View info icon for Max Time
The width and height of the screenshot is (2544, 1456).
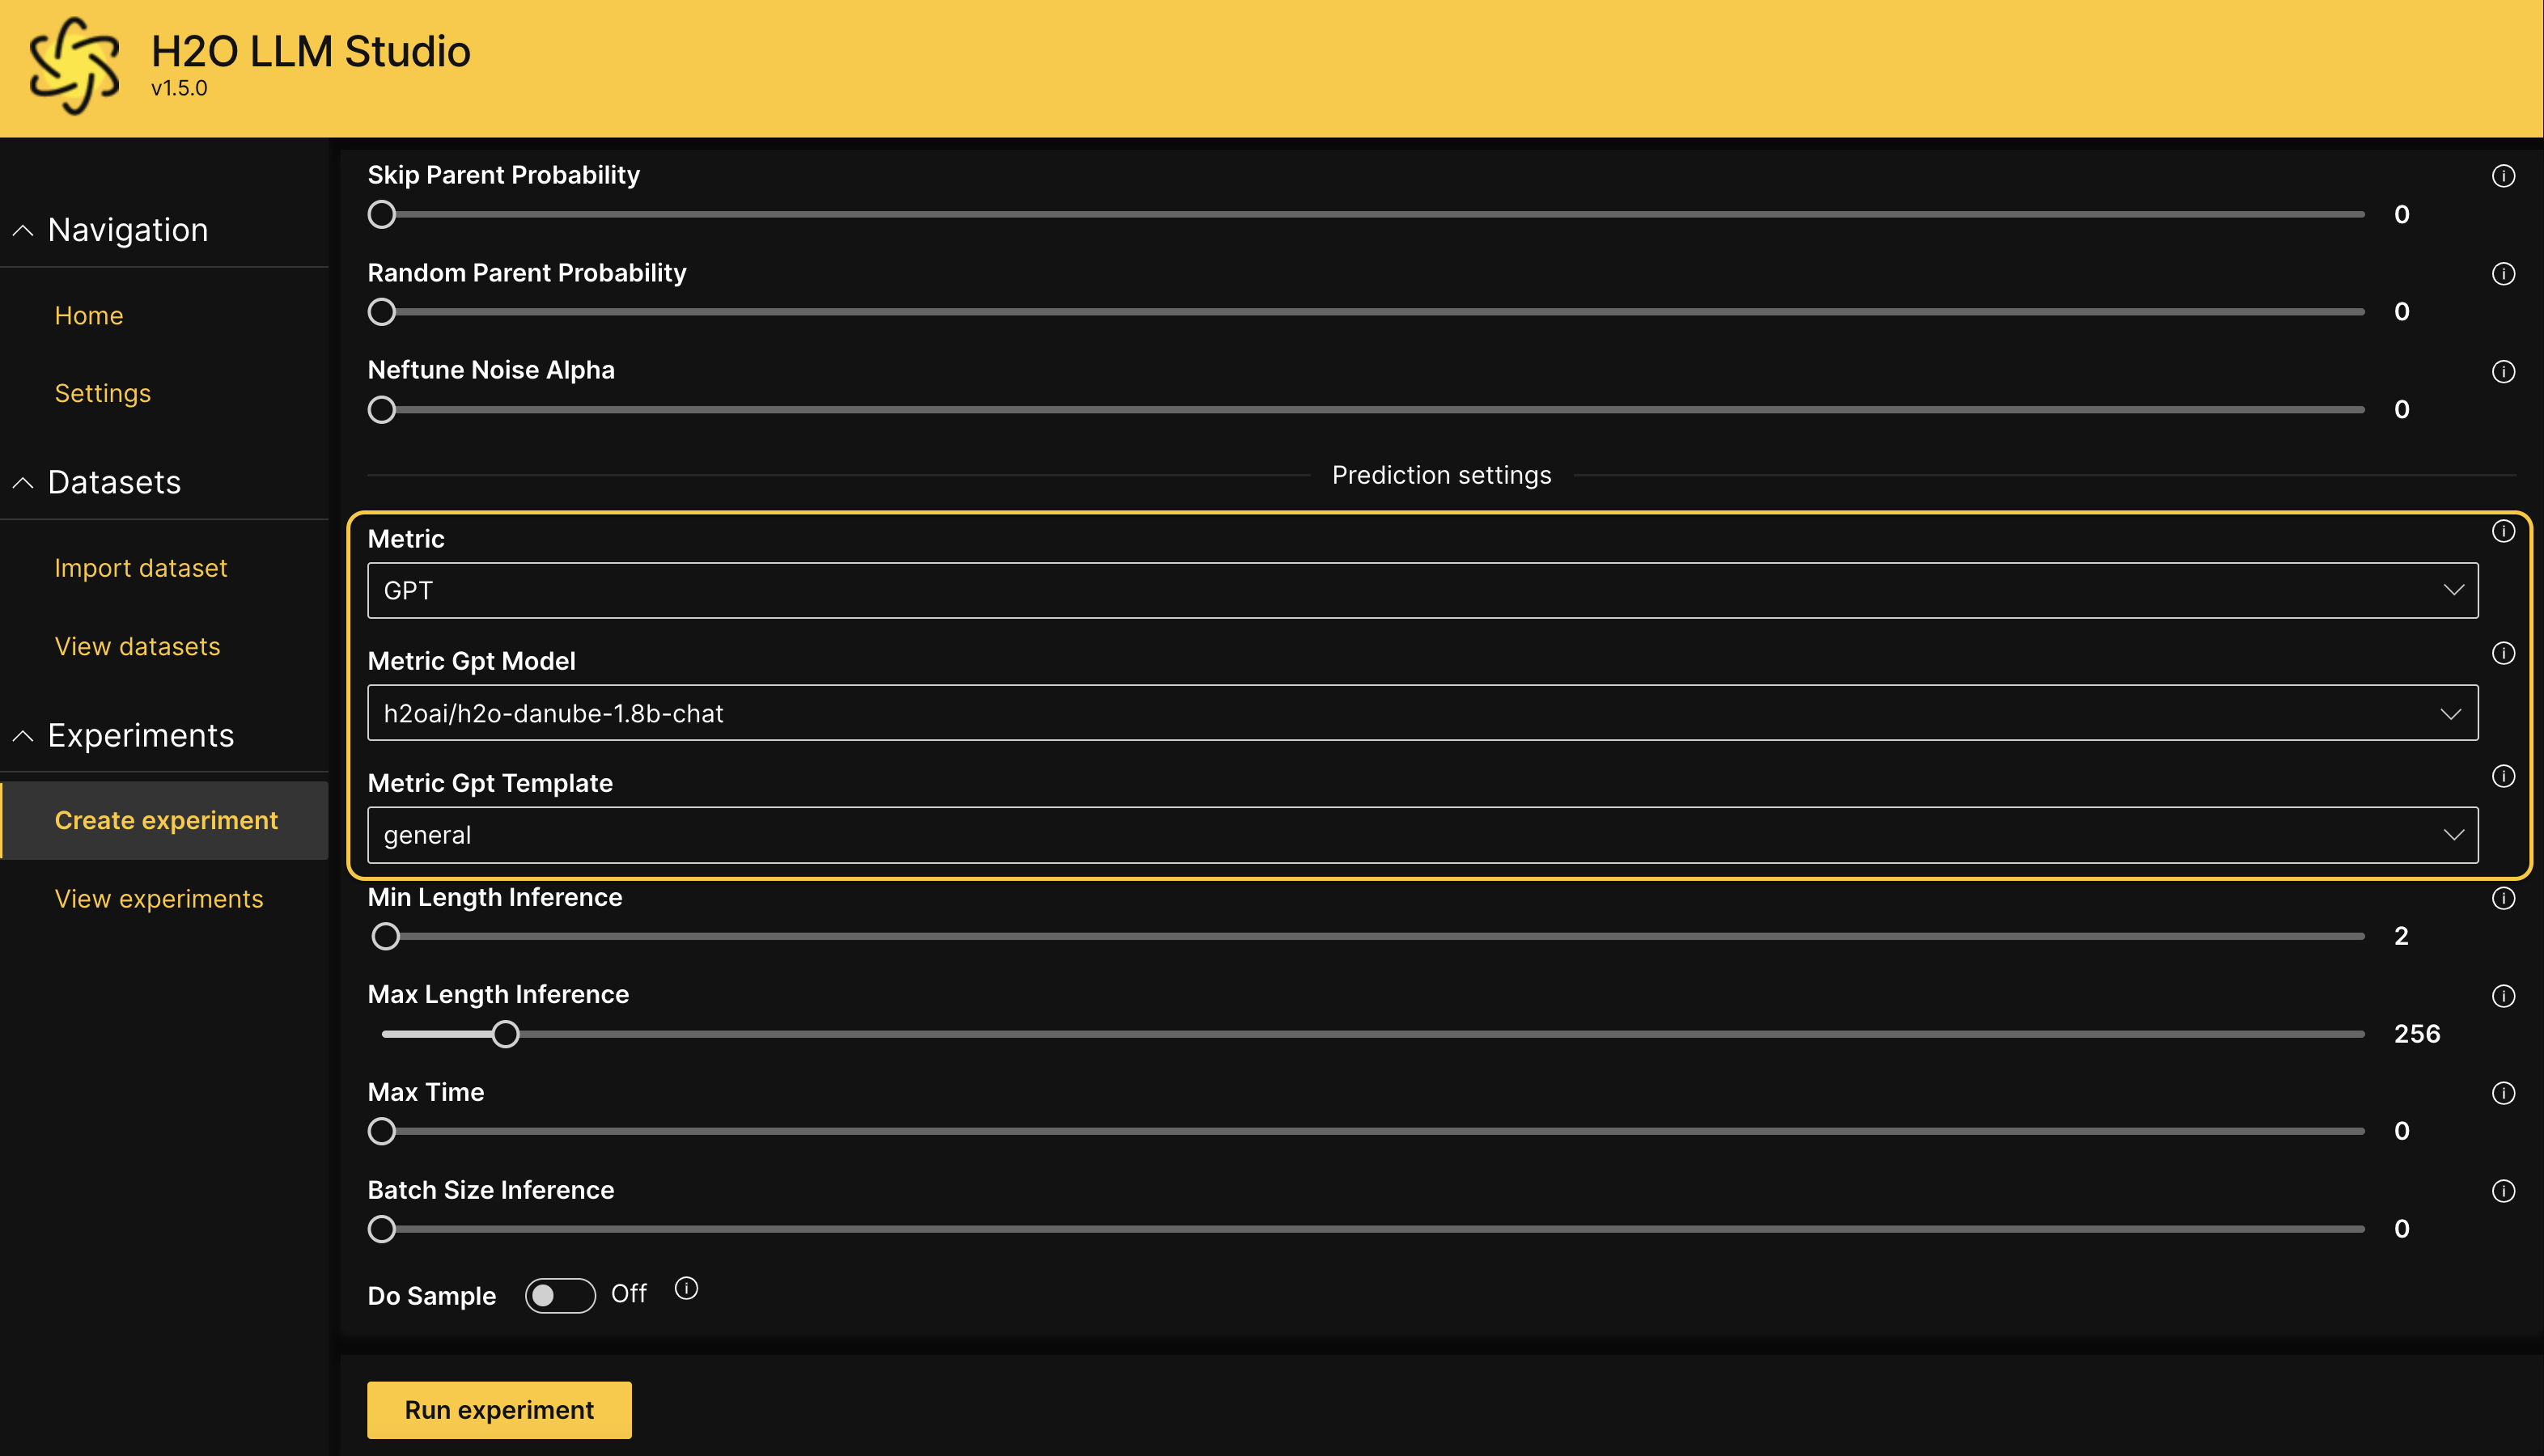click(2503, 1093)
